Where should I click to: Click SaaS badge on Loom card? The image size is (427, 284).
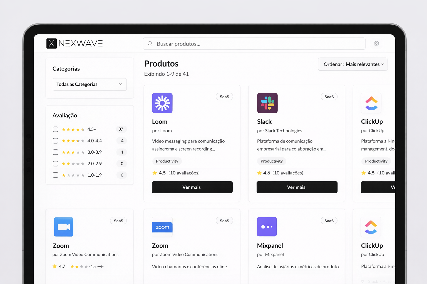tap(224, 97)
